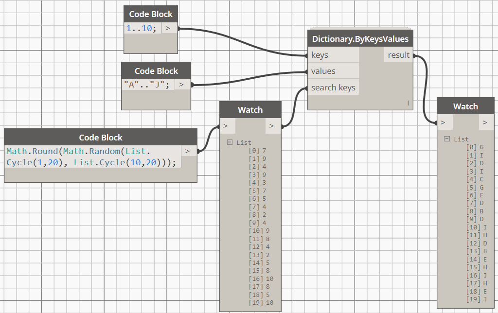Collapse the List in the left Watch node
This screenshot has width=498, height=313.
[230, 142]
